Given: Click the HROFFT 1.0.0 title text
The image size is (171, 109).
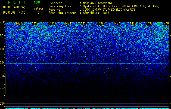Looking at the screenshot, I should point(21,2).
